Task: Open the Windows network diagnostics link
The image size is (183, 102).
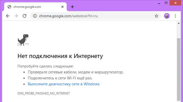Action: (64, 84)
